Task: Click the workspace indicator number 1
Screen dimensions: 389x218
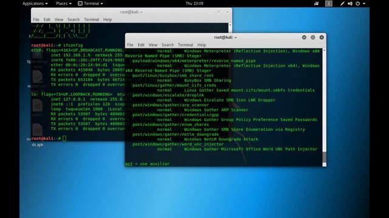Action: pos(329,4)
